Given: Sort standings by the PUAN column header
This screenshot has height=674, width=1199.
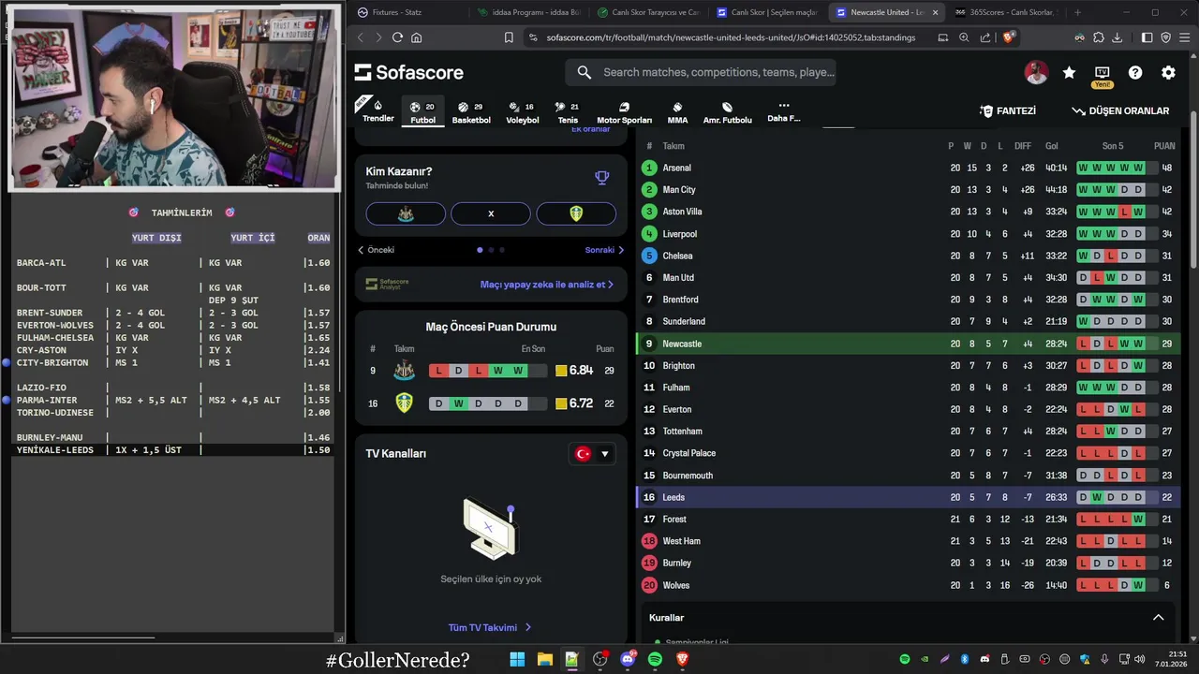Looking at the screenshot, I should pyautogui.click(x=1164, y=146).
